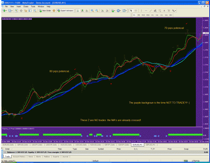Click the indicators list icon
The image size is (210, 163).
coord(113,10)
